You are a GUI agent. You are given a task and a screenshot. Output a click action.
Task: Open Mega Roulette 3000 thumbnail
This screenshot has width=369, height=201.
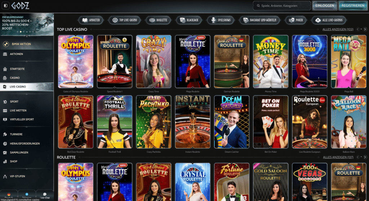click(x=310, y=61)
